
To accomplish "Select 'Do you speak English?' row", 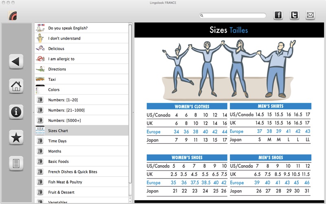I will [x=81, y=28].
